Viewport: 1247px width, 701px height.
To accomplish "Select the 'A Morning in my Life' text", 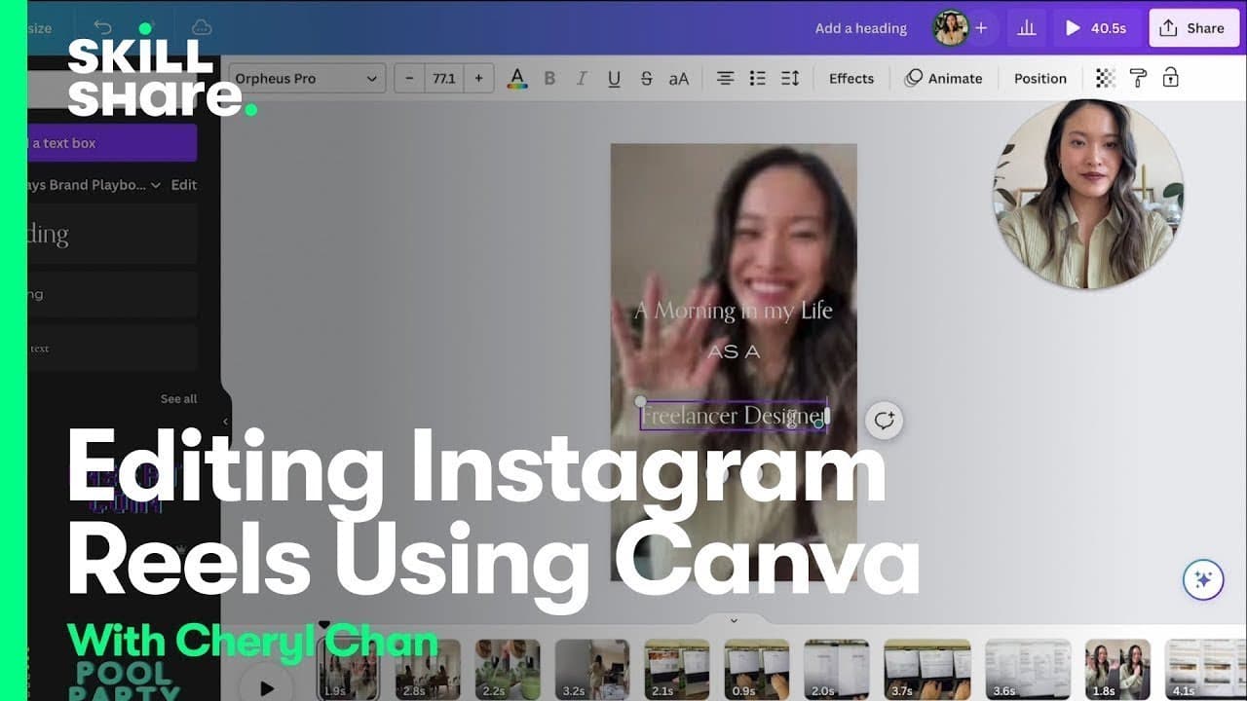I will pyautogui.click(x=734, y=311).
